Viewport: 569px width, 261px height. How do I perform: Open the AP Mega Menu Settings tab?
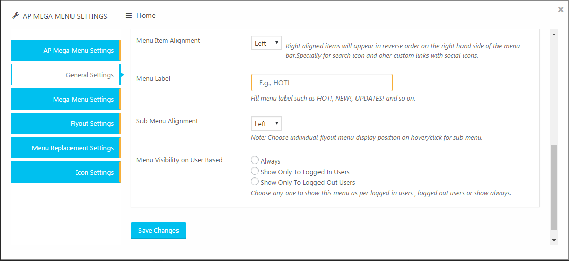[66, 50]
